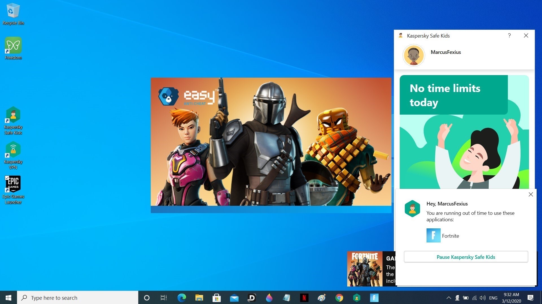This screenshot has width=542, height=304.
Task: Dismiss the Fortnite time warning notification
Action: (x=531, y=194)
